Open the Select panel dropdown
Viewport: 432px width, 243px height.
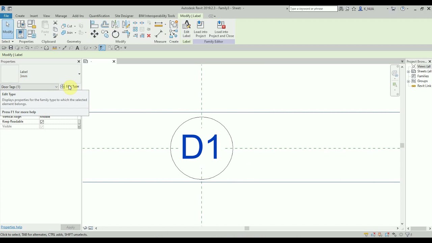(x=7, y=42)
